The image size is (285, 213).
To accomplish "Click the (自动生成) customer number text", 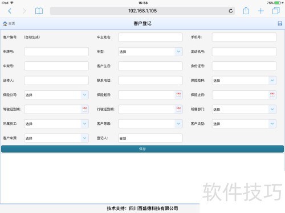I will coord(32,37).
